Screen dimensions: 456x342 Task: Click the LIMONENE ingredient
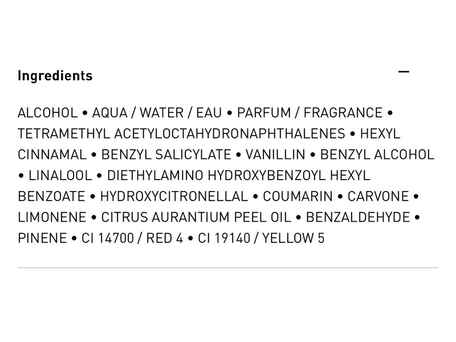tap(52, 218)
